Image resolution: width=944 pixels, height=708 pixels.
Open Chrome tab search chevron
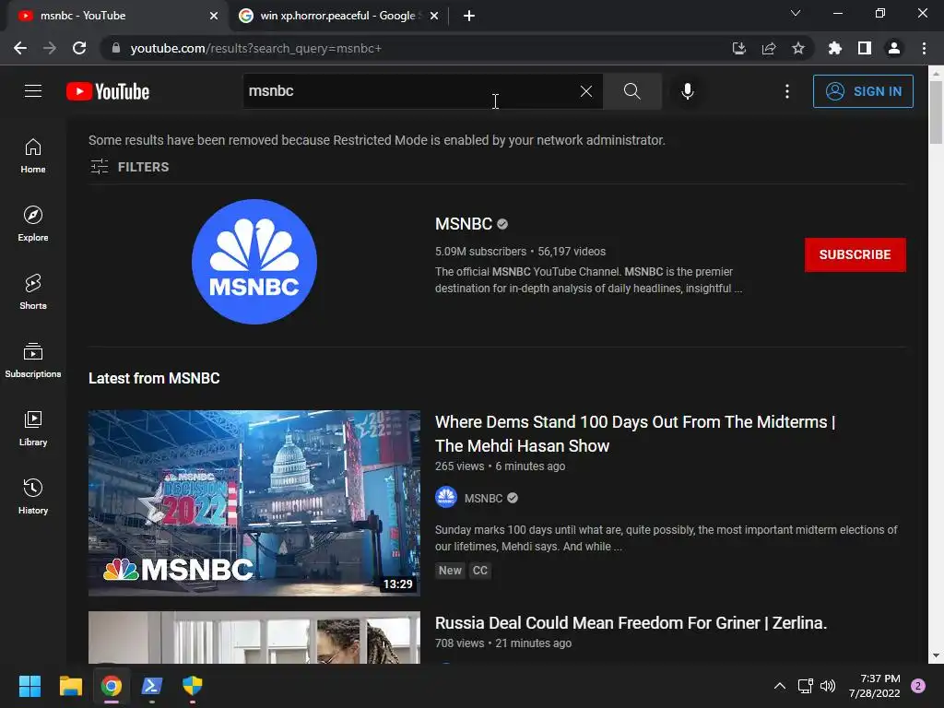pyautogui.click(x=796, y=13)
